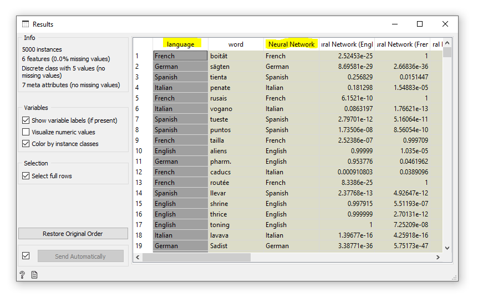
Task: Click the Neural Network (Engl column header
Action: click(x=347, y=44)
